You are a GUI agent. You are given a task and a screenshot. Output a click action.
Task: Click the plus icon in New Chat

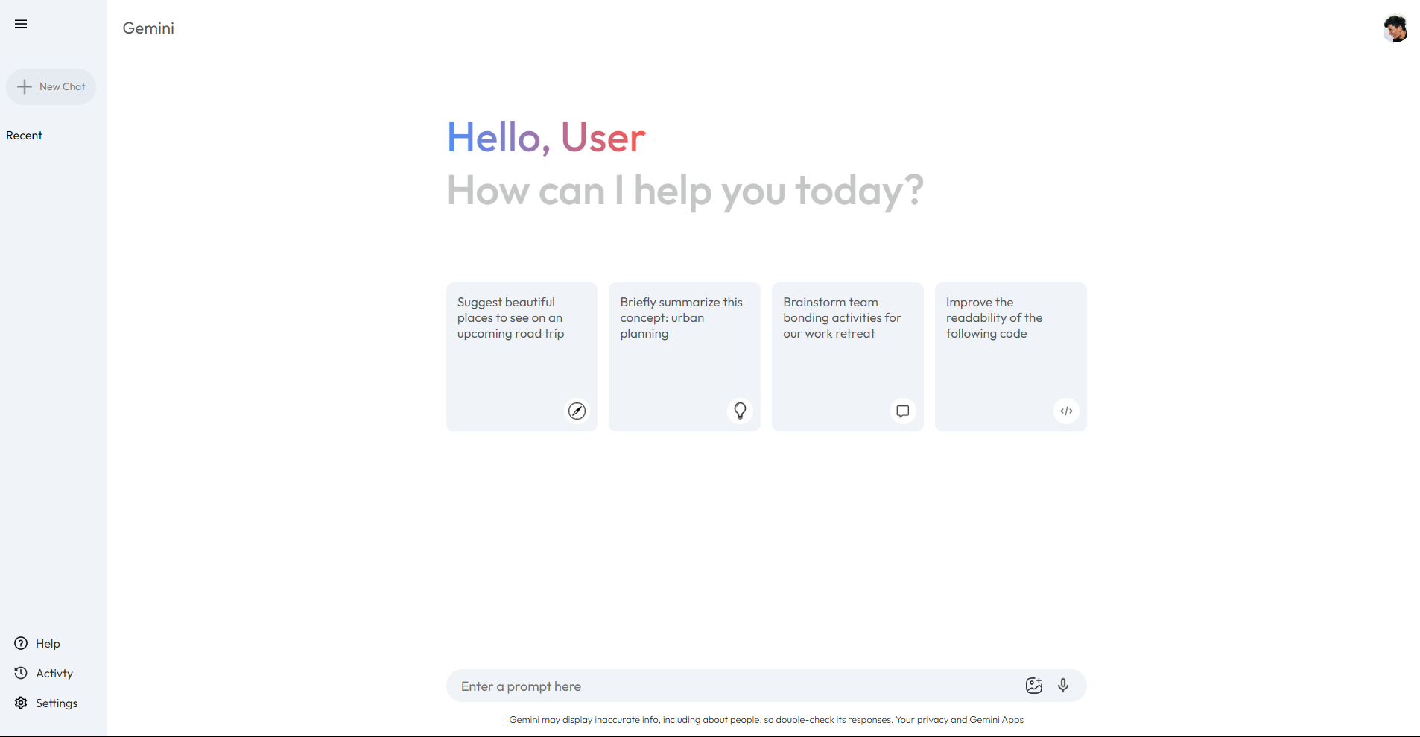(x=25, y=87)
